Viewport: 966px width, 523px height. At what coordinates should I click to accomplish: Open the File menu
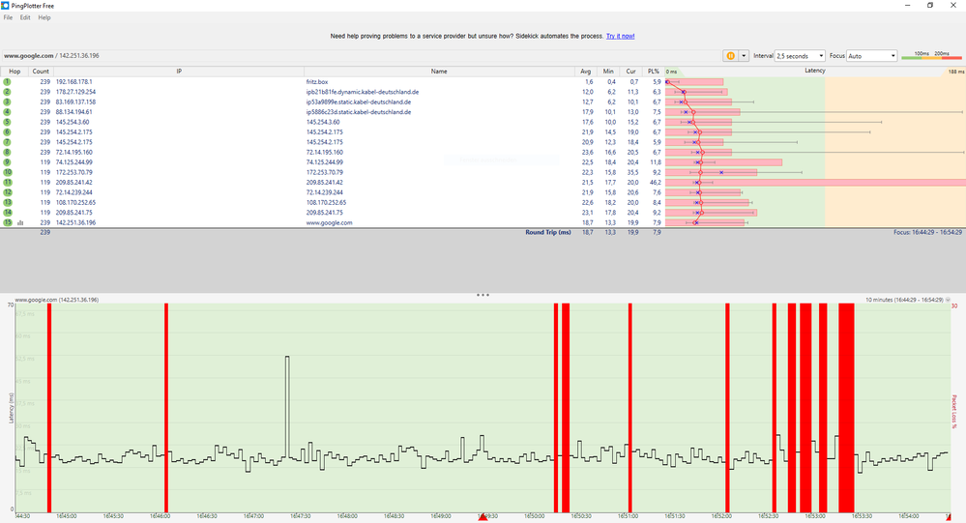coord(8,17)
